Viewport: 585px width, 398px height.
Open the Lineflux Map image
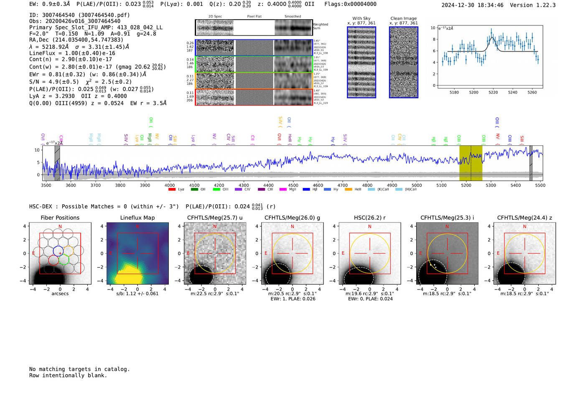[x=137, y=254]
